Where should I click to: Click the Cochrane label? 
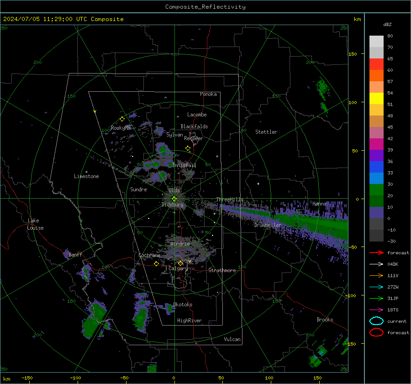pos(149,255)
